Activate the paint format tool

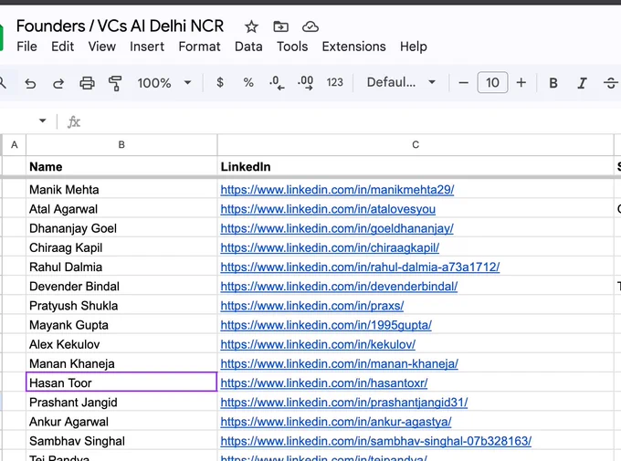pyautogui.click(x=115, y=83)
